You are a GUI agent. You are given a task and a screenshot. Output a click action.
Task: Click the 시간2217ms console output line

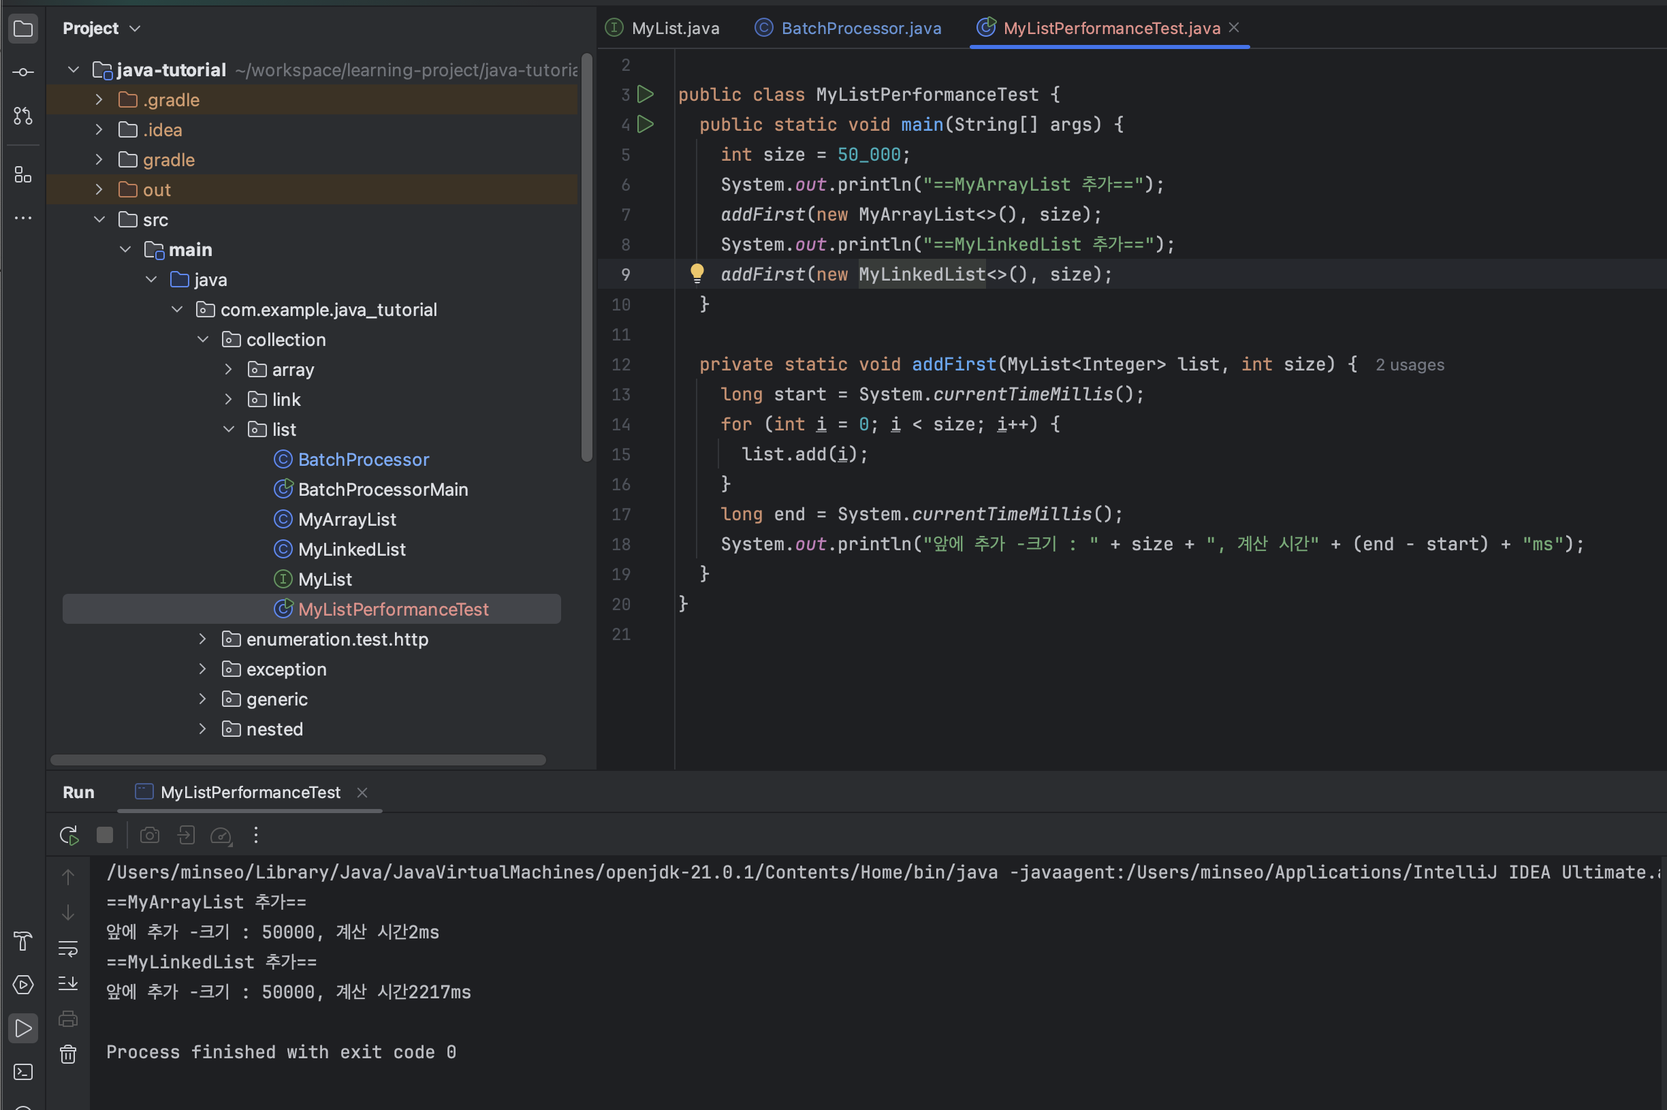coord(288,992)
